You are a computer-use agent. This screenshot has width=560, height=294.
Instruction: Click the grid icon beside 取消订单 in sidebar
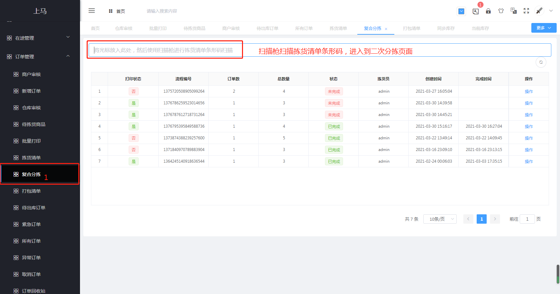(16, 274)
